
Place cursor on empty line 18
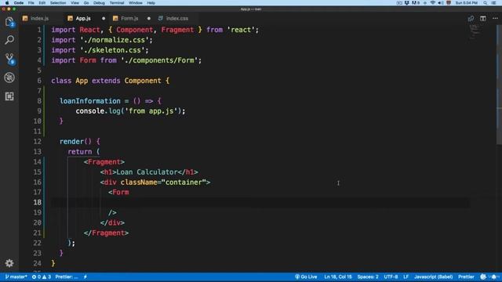[x=260, y=202]
